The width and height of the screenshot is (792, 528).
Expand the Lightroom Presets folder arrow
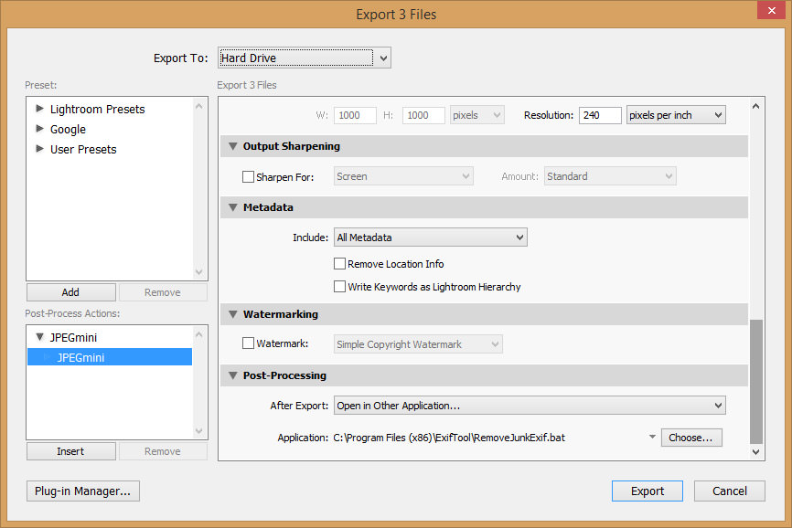point(39,109)
